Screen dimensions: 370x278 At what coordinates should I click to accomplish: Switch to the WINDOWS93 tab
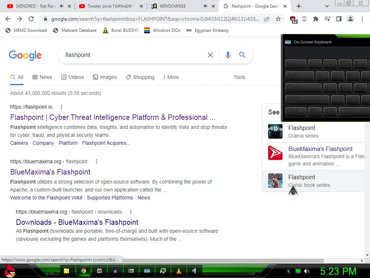coord(172,6)
